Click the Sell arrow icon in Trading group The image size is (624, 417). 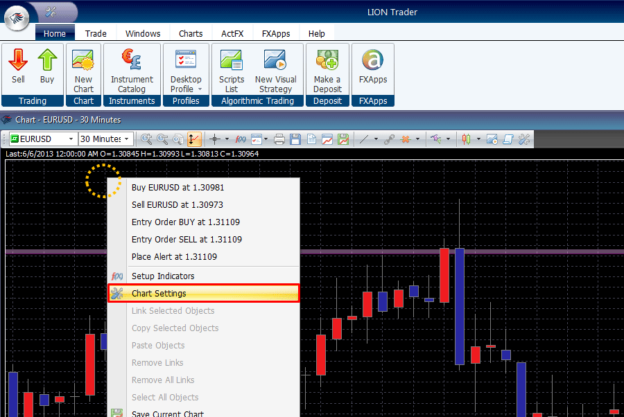click(18, 60)
